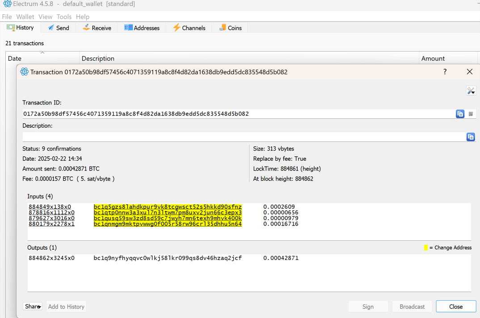The width and height of the screenshot is (480, 318).
Task: Open input address bc1qtp0nnw3a3xul7n3ltwm7pm8uxv2jun66c3epx3
Action: click(x=168, y=213)
